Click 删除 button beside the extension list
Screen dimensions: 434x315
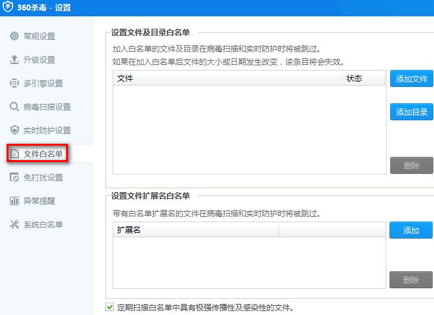tap(411, 280)
